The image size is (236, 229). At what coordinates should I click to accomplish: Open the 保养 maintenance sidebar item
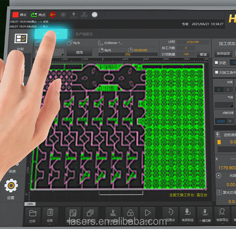(12, 171)
